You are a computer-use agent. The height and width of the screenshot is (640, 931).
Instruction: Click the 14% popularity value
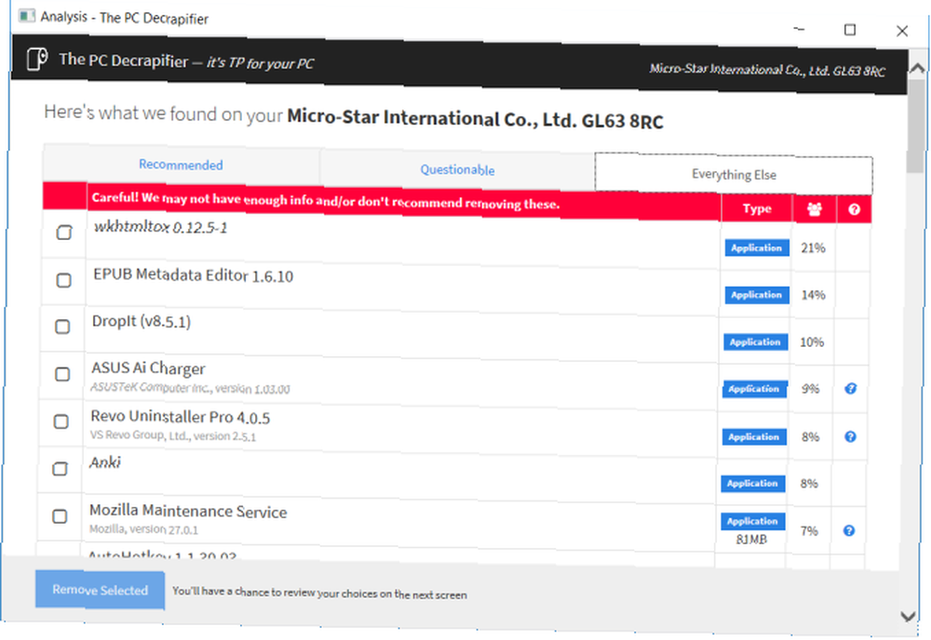click(x=813, y=295)
